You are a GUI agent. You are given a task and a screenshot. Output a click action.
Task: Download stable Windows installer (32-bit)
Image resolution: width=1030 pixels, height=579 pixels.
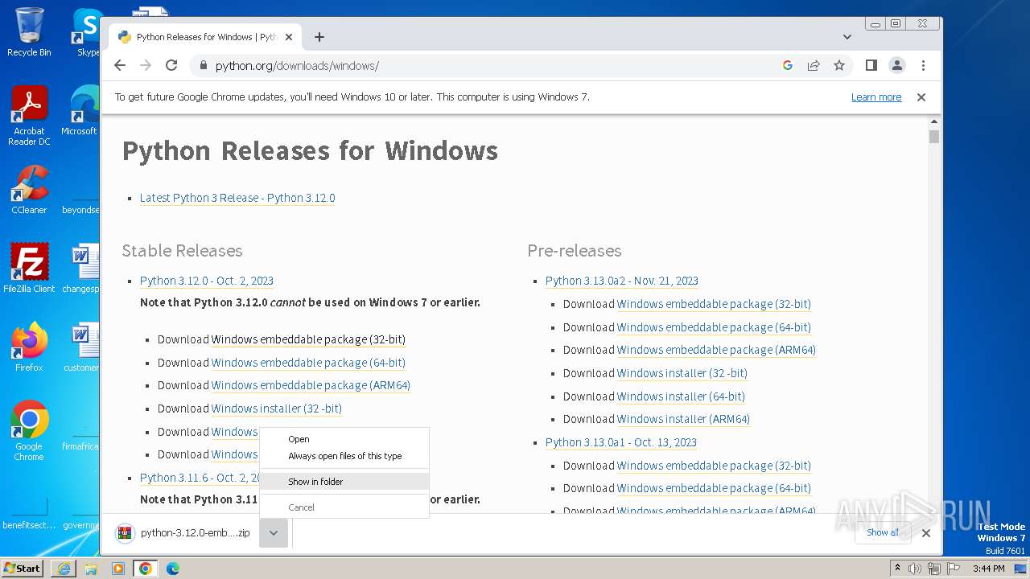(277, 409)
